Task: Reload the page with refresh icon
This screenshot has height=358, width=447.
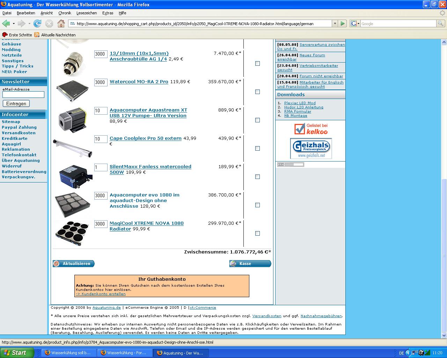Action: click(37, 23)
